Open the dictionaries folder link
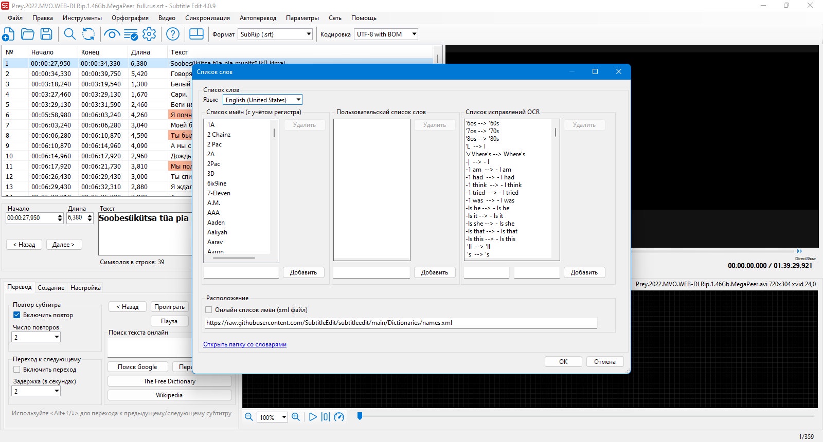 coord(245,344)
